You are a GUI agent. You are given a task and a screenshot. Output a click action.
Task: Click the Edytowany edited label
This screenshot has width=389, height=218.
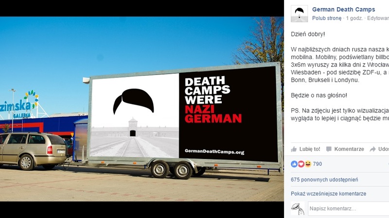377,18
